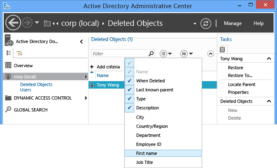
Task: Open the view options list dropdown
Action: tap(166, 54)
